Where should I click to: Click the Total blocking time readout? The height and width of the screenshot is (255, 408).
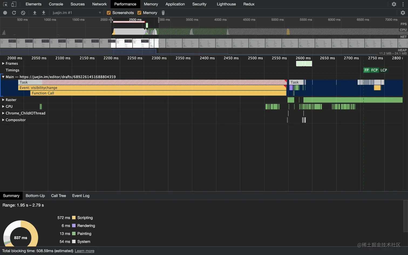38,251
